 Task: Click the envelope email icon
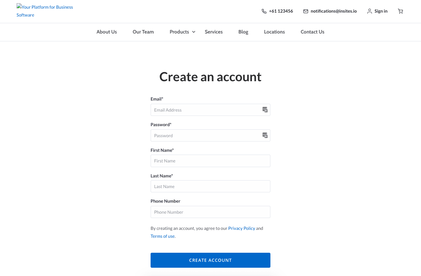(x=306, y=11)
